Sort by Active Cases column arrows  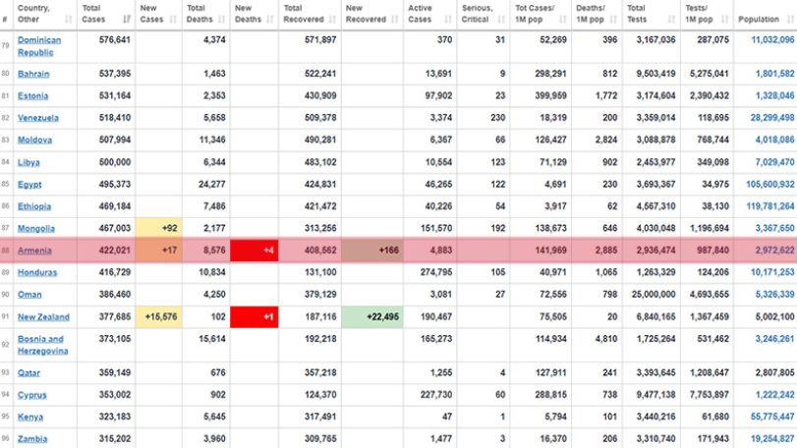pyautogui.click(x=448, y=20)
